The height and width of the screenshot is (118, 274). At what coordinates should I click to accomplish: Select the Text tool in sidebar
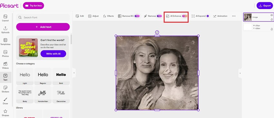click(5, 77)
